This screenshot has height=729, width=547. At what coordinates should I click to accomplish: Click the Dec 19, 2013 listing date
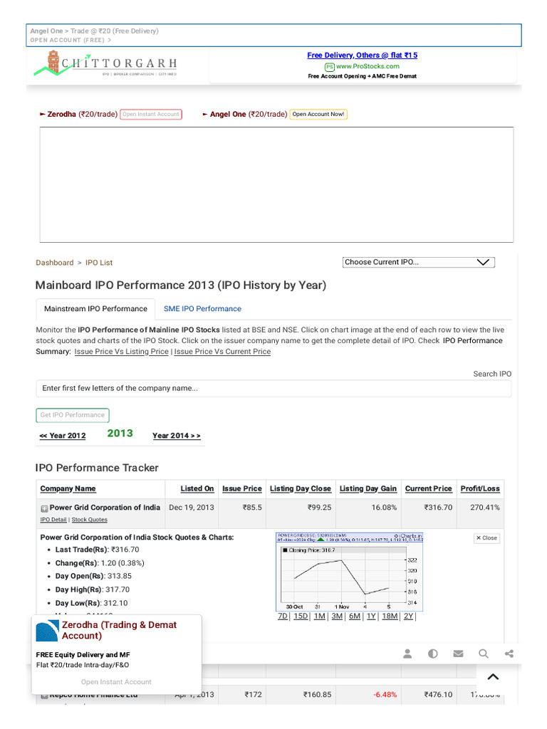click(192, 508)
